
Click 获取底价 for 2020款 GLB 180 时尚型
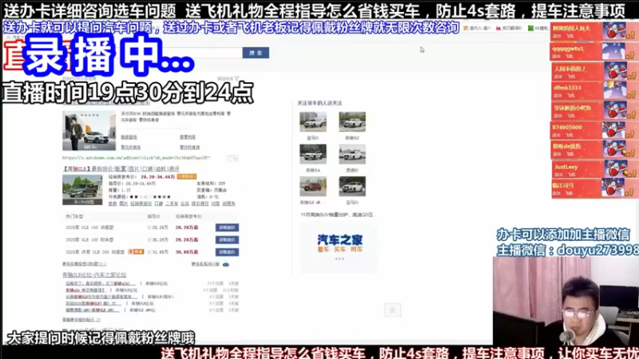point(227,240)
